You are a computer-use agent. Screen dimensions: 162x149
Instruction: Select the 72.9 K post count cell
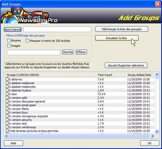coord(102,94)
